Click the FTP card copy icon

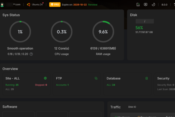(96, 78)
